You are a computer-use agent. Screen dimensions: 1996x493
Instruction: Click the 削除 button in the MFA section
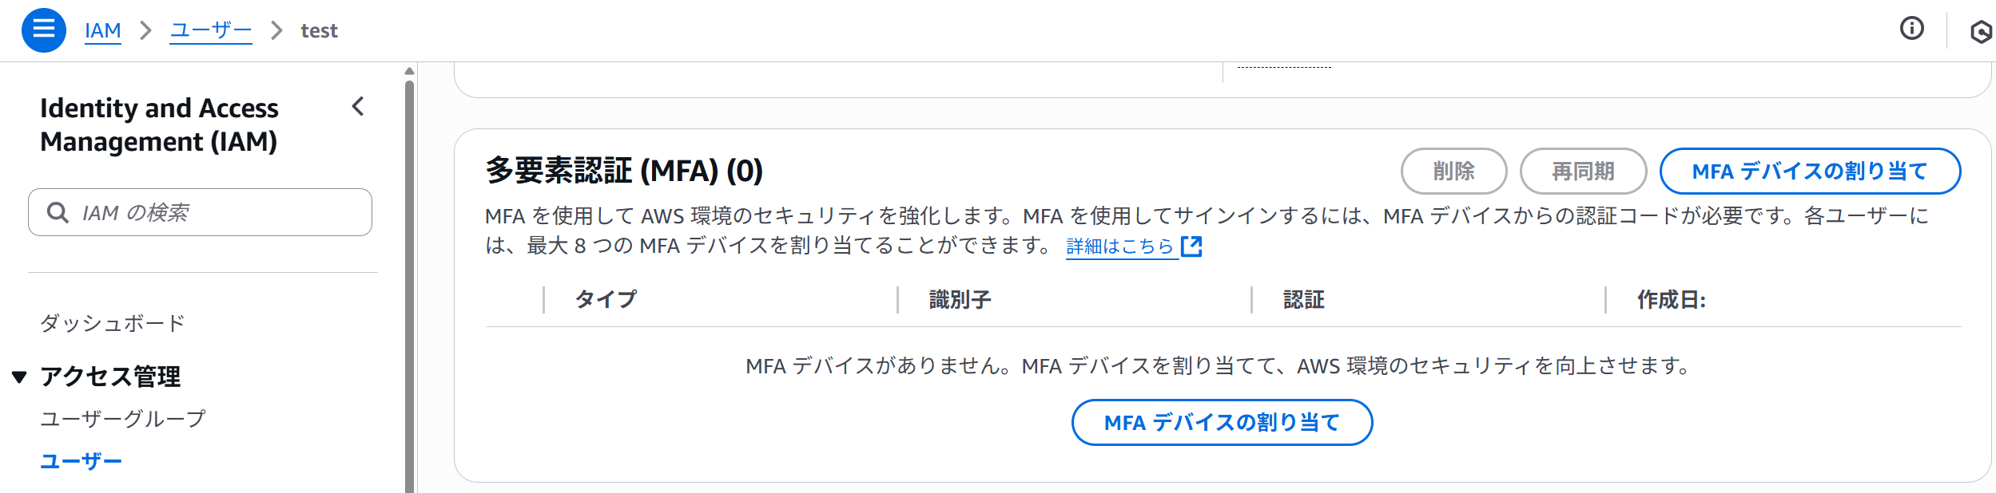1454,171
